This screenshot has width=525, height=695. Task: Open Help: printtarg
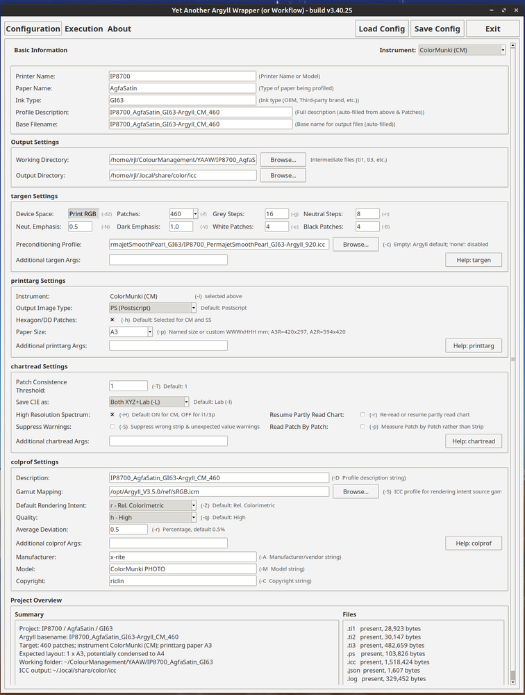coord(474,345)
